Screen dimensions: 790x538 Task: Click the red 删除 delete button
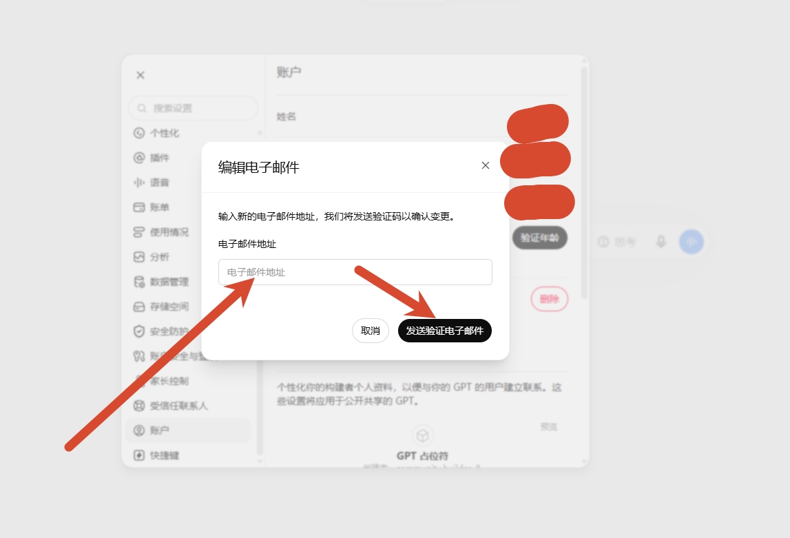coord(549,299)
